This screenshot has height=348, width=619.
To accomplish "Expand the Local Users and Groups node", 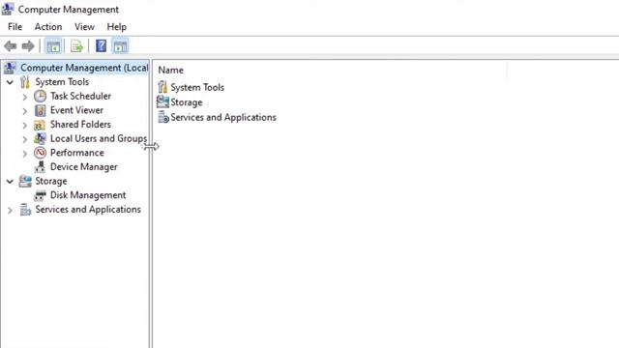I will [x=24, y=139].
